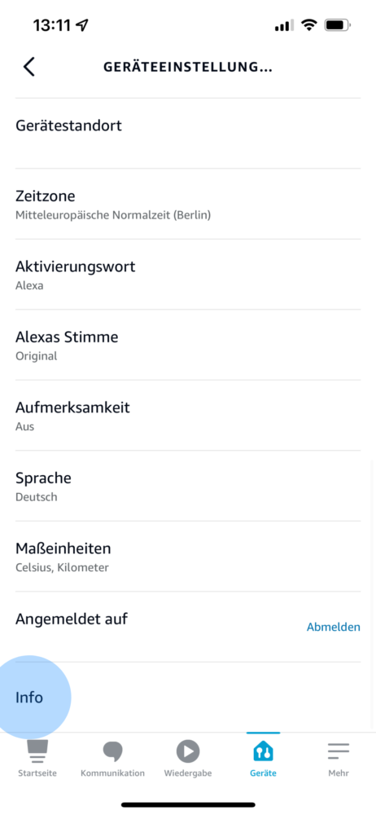Tap the back arrow icon
This screenshot has width=376, height=815.
29,67
